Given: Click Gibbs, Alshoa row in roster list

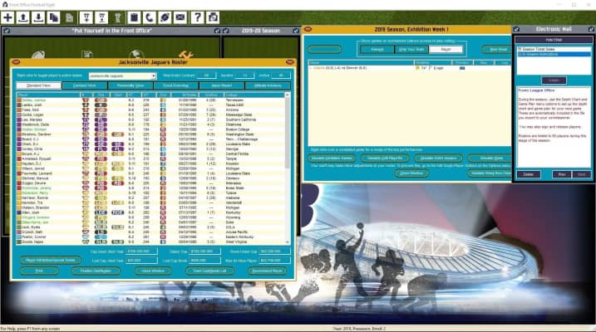Looking at the screenshot, I should [x=33, y=100].
